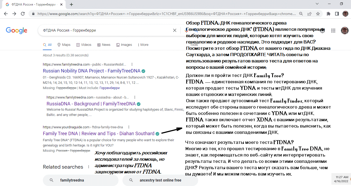Clear the search query with the X
351x186 pixels.
point(175,30)
